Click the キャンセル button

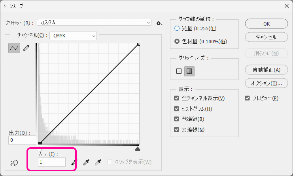tap(267, 37)
